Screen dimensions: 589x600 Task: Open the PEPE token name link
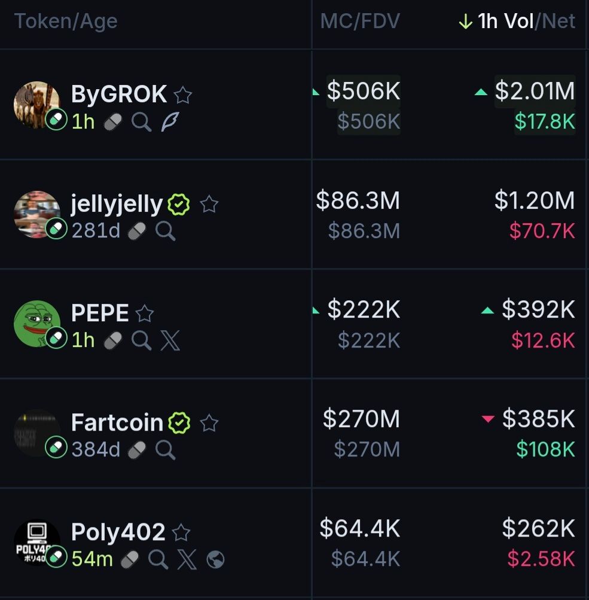point(100,313)
